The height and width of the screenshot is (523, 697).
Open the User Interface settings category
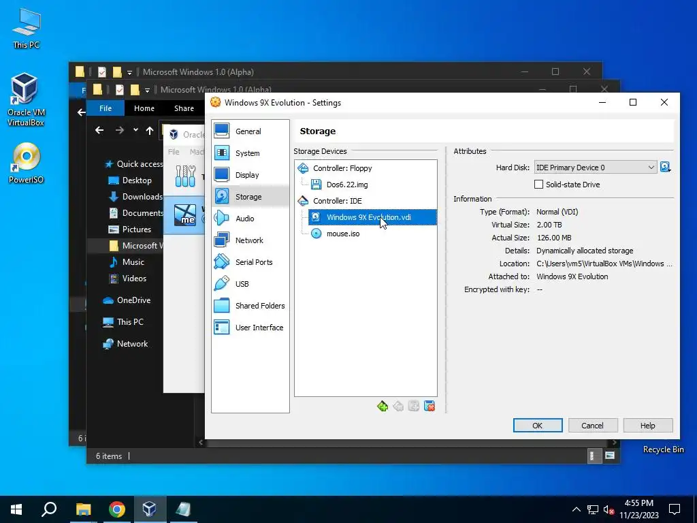(x=250, y=328)
